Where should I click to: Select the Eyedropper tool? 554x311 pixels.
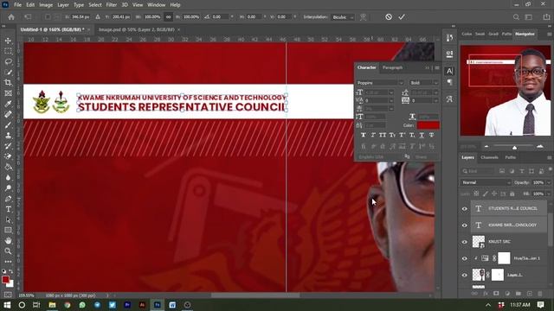pyautogui.click(x=8, y=104)
